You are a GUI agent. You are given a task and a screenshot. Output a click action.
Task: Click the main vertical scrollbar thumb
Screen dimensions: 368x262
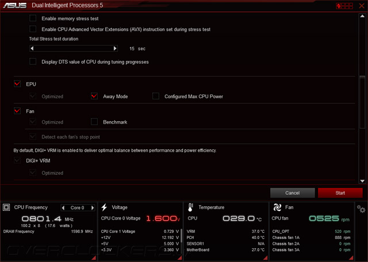[362, 102]
